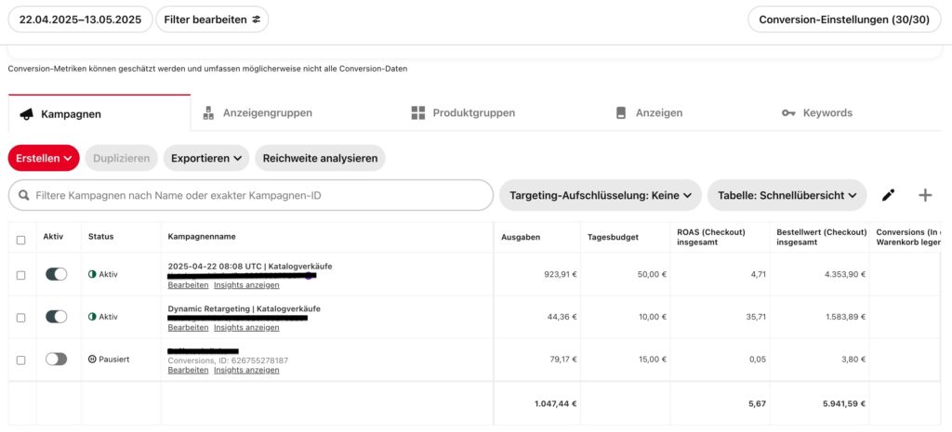Open the Anzeigen tab
The height and width of the screenshot is (432, 952).
(x=649, y=112)
